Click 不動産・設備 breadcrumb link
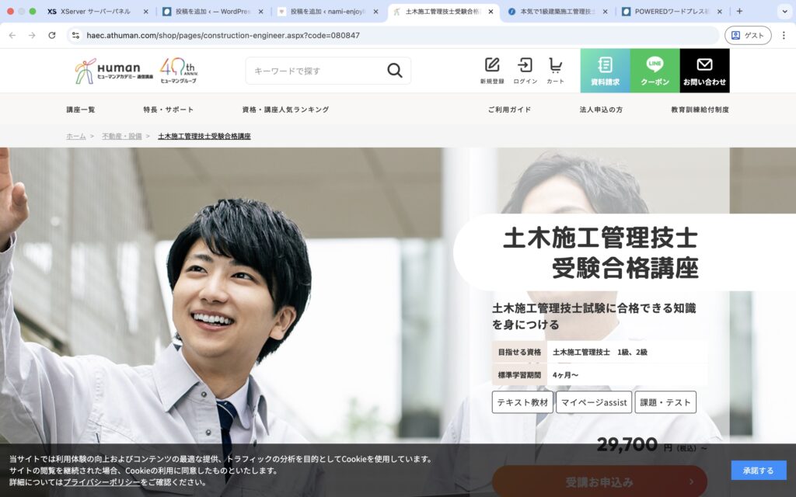Image resolution: width=796 pixels, height=497 pixels. click(122, 136)
